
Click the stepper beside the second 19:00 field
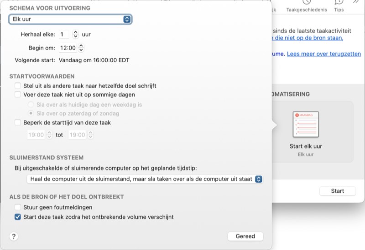[x=90, y=135]
